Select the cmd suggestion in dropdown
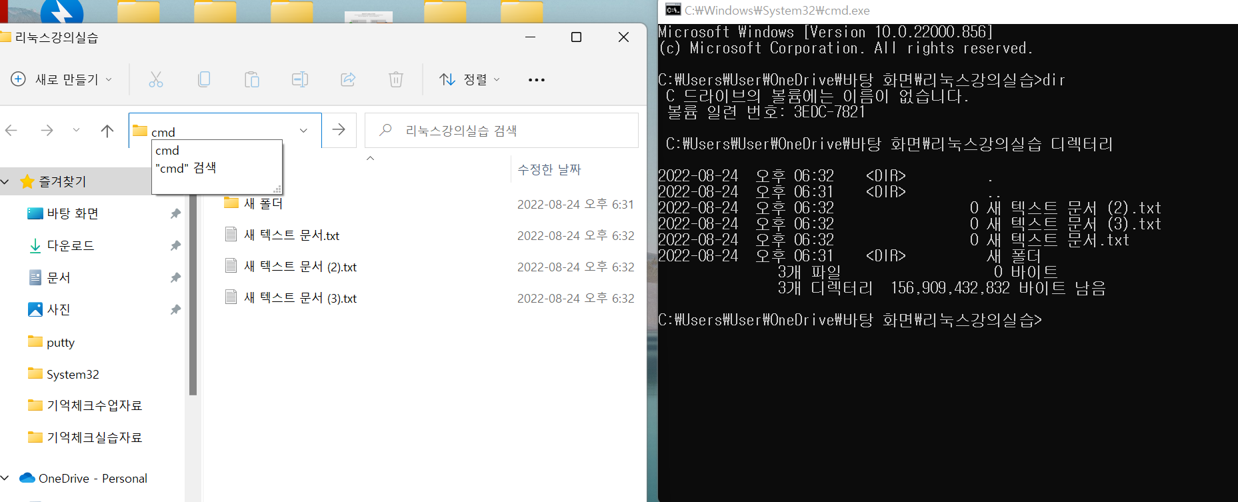The width and height of the screenshot is (1238, 502). (217, 151)
